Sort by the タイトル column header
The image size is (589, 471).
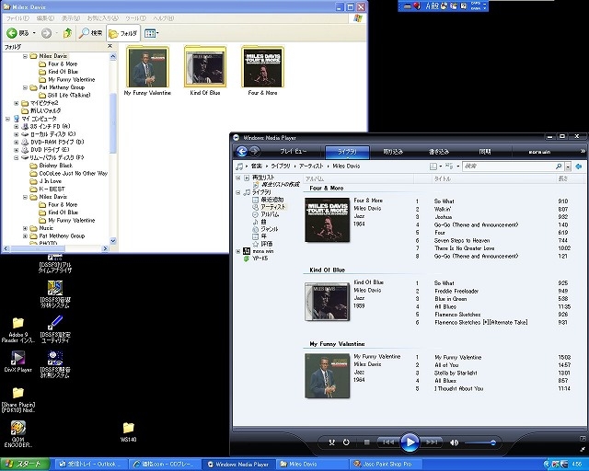[x=494, y=178]
